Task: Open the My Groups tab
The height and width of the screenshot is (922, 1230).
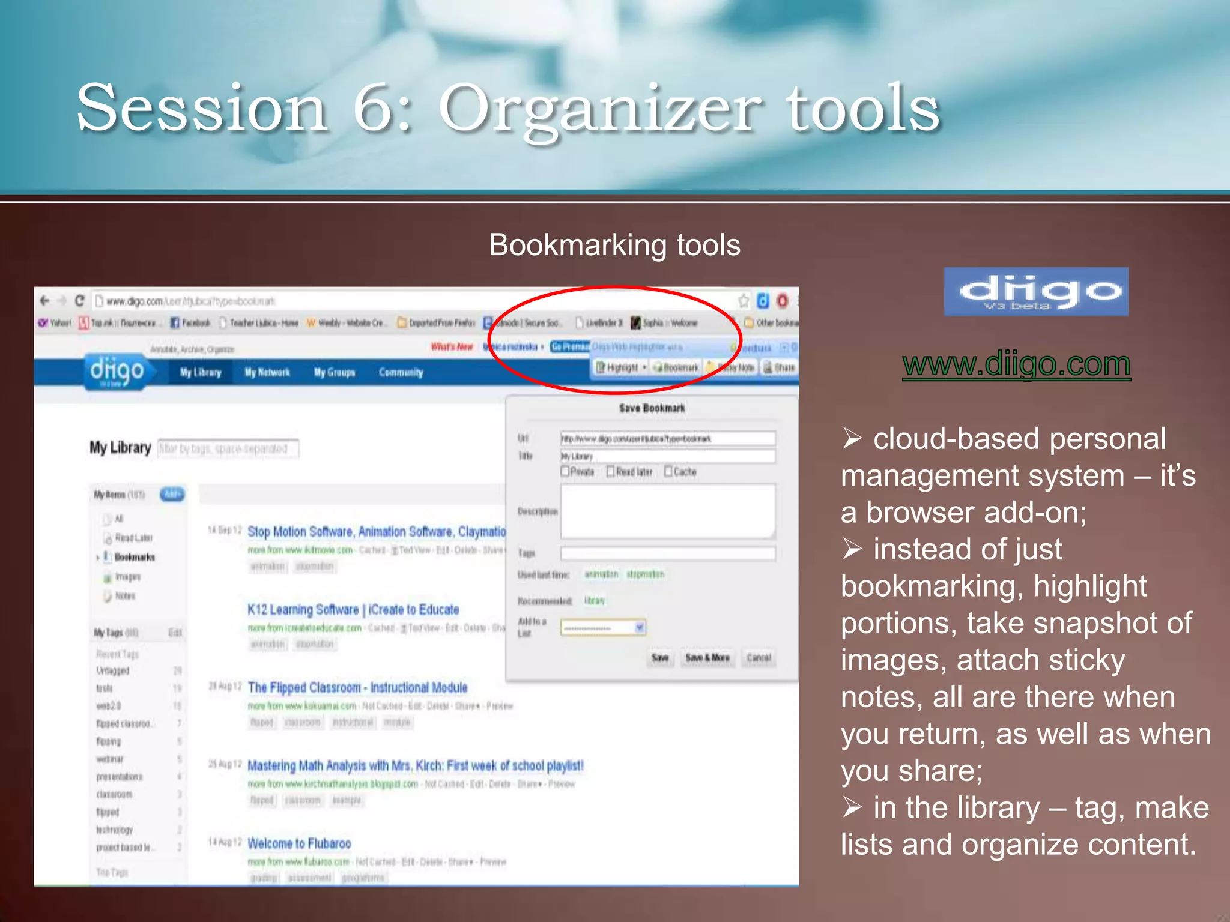Action: point(335,373)
